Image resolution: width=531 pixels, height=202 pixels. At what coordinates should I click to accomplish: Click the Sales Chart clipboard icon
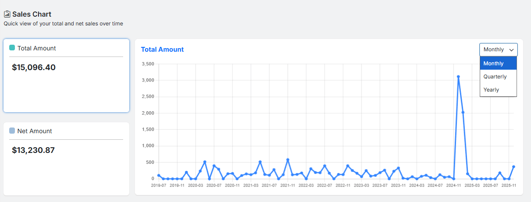(7, 14)
